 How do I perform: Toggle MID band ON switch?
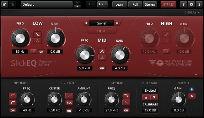pyautogui.click(x=102, y=68)
